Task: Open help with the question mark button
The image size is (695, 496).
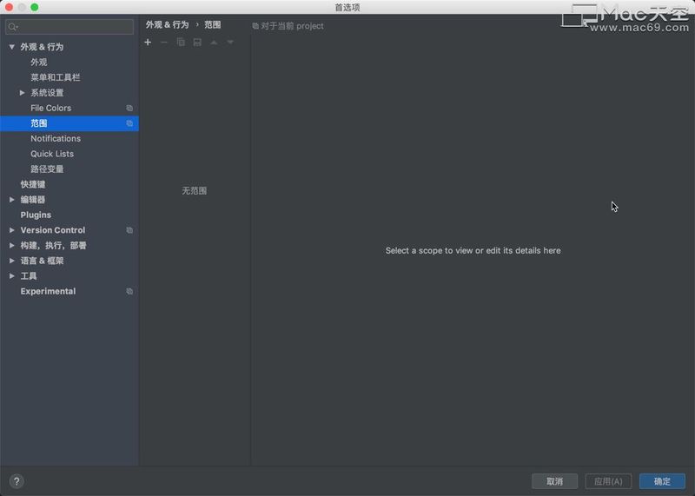Action: coord(17,481)
